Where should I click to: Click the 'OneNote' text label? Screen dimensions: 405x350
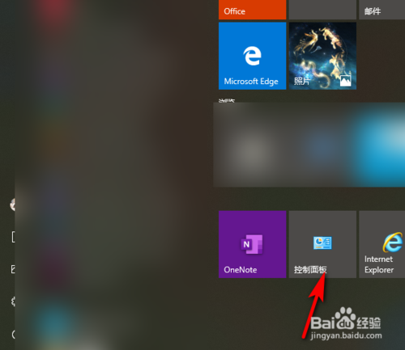[x=241, y=270]
